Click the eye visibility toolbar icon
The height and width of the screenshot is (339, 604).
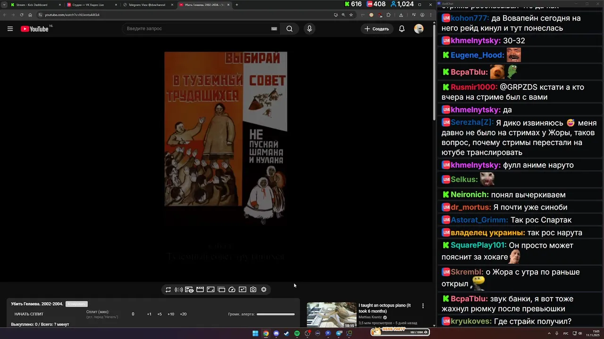(189, 290)
